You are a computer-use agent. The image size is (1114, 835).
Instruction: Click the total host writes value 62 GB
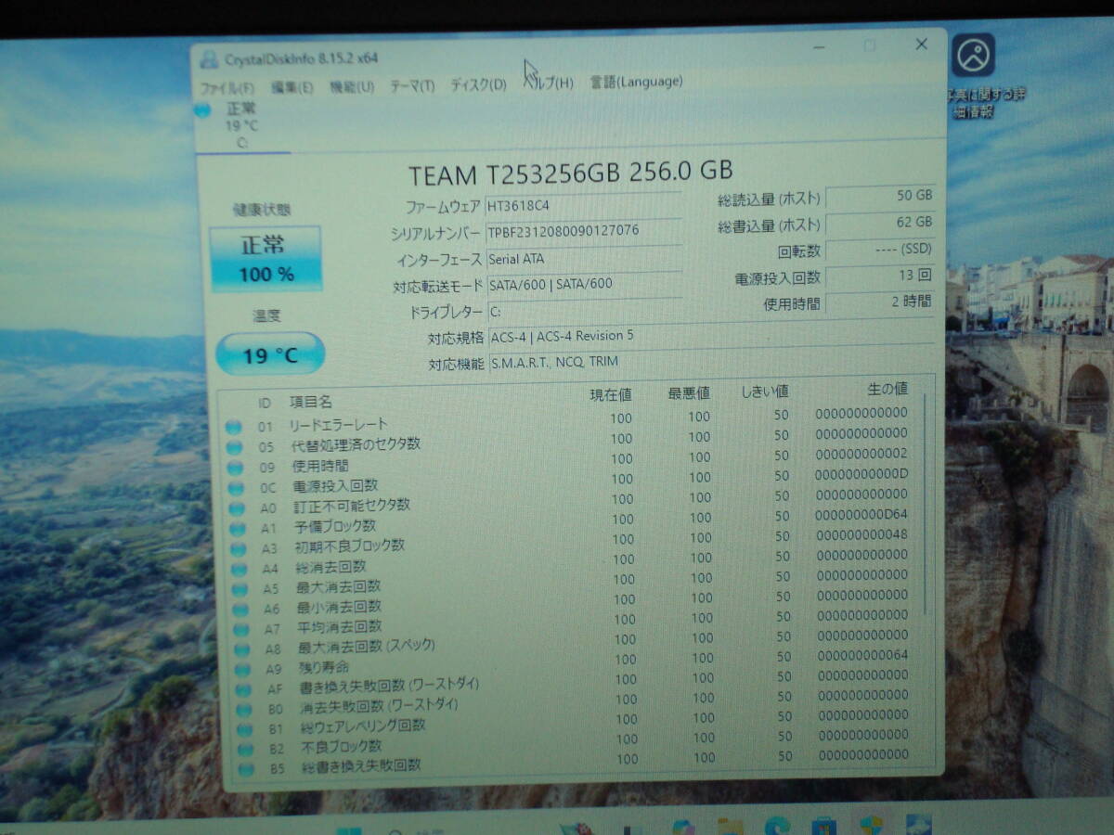(879, 223)
